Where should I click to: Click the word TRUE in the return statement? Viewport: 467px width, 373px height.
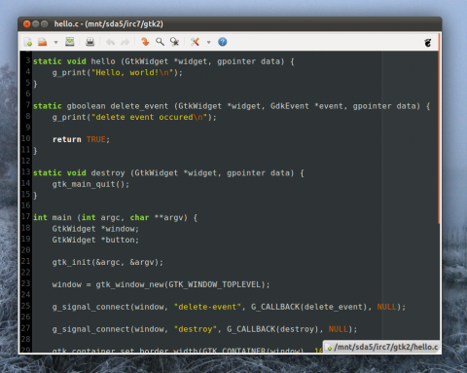(96, 139)
